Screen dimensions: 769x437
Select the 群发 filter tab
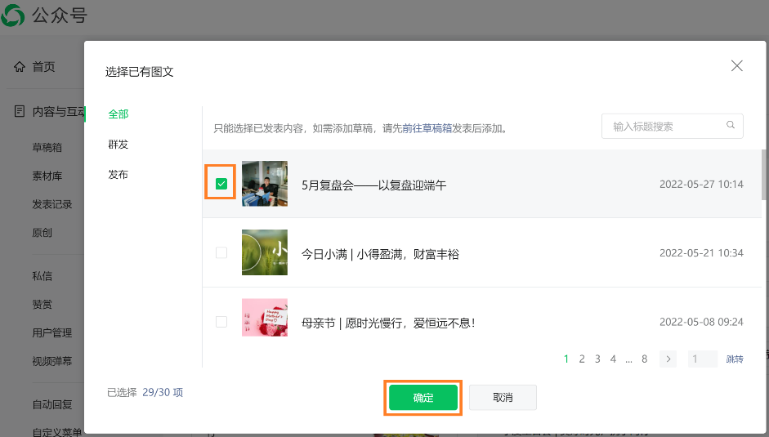(118, 145)
